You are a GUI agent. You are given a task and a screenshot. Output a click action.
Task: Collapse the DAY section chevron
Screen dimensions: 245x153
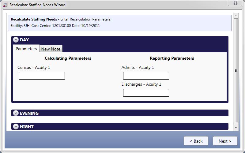pyautogui.click(x=16, y=40)
